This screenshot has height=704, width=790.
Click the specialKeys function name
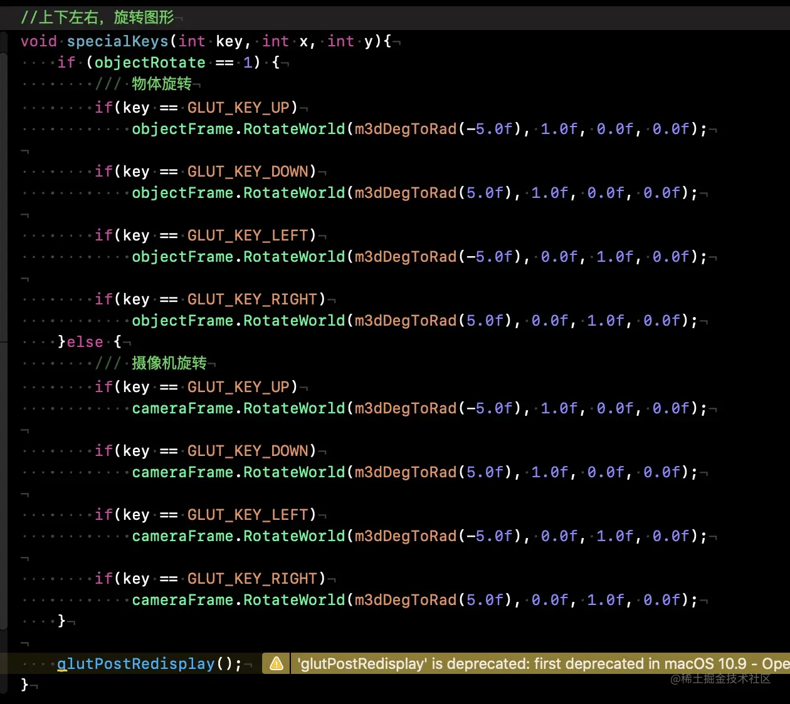118,41
